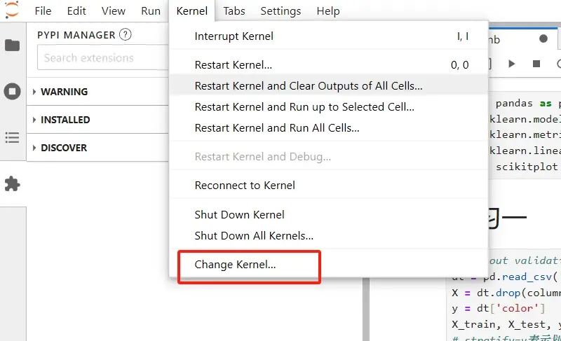Choose Restart Kernel and Run All Cells
This screenshot has width=561, height=341.
[x=277, y=128]
